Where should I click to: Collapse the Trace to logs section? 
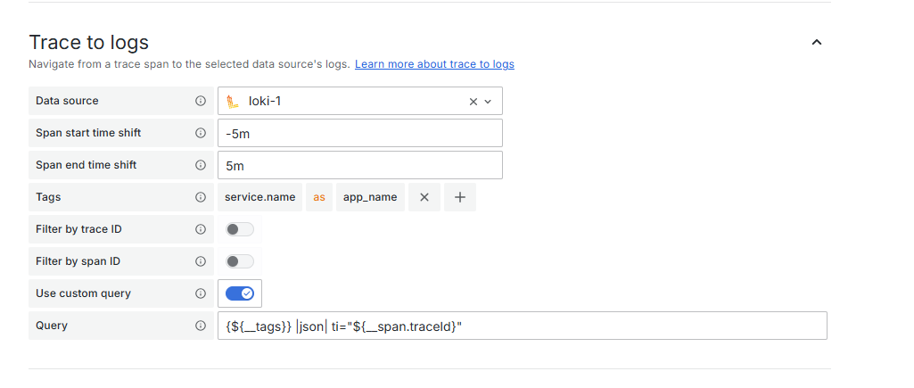pyautogui.click(x=816, y=42)
